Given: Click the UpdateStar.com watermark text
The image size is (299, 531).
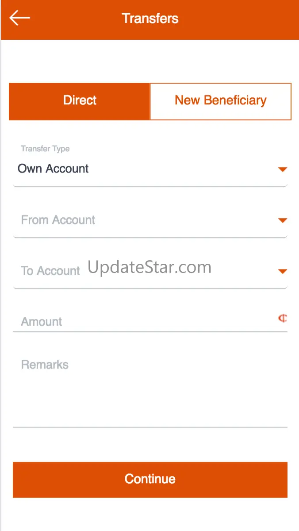Looking at the screenshot, I should click(x=149, y=267).
